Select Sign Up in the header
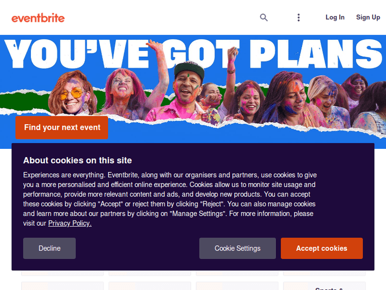Screen dimensions: 386x290 coord(368,18)
